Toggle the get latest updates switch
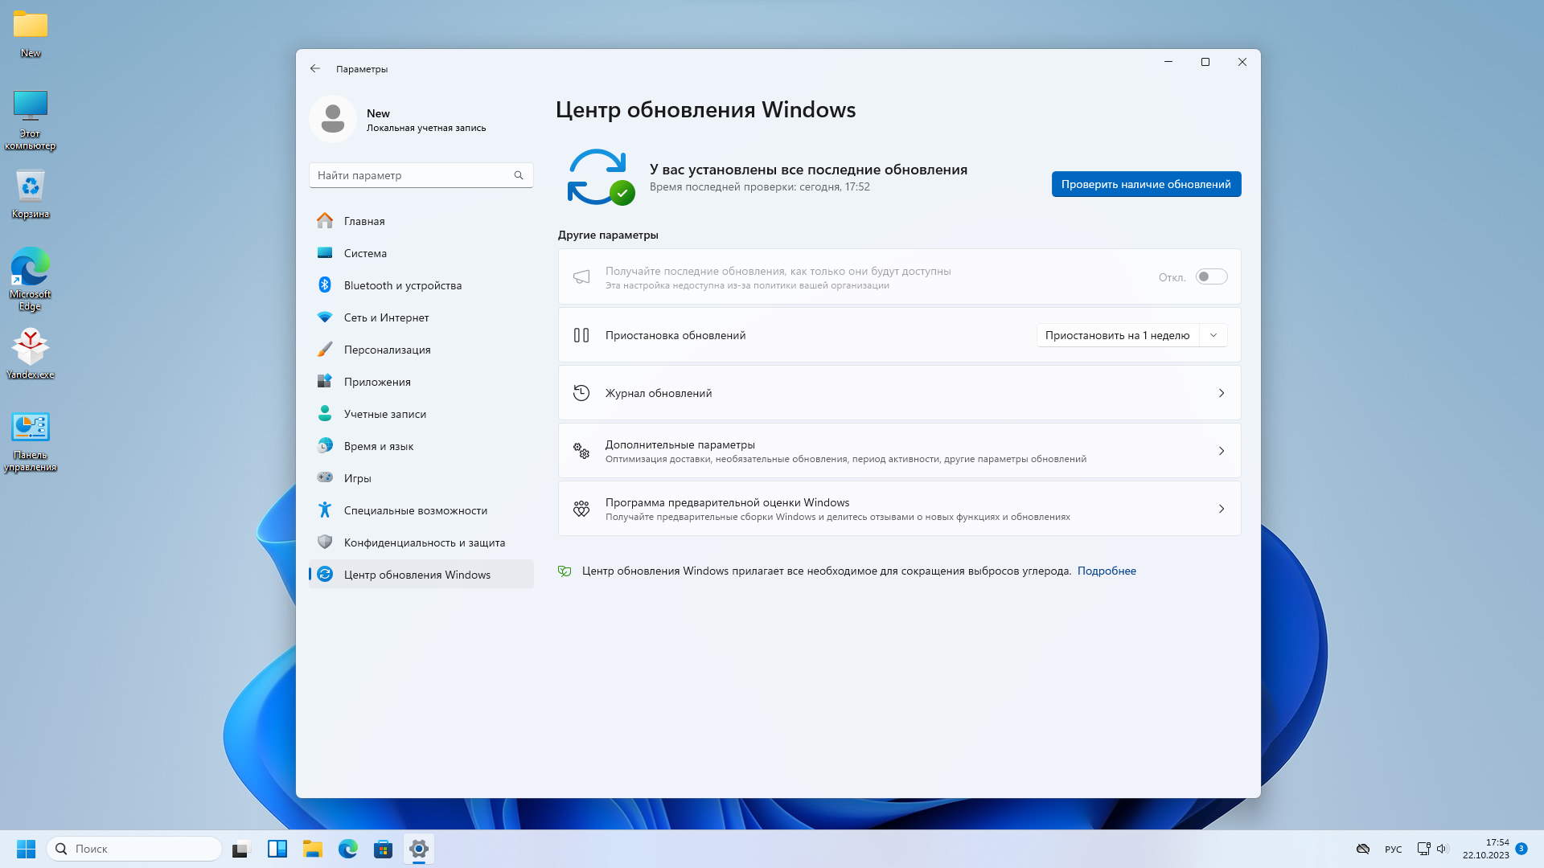 (x=1210, y=277)
